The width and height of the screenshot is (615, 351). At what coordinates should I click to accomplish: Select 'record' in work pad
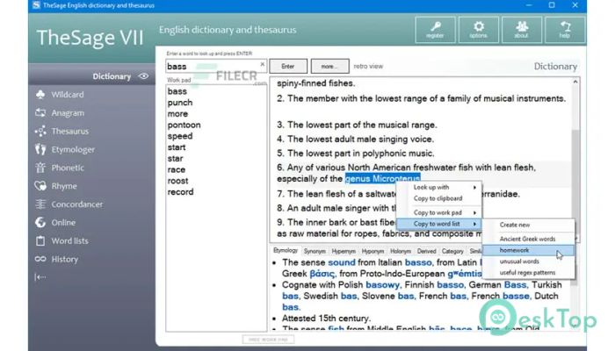180,192
